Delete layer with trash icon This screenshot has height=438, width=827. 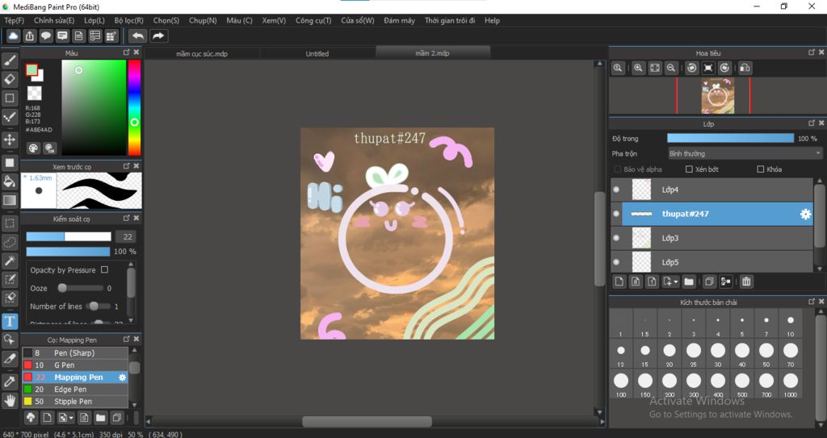(746, 282)
